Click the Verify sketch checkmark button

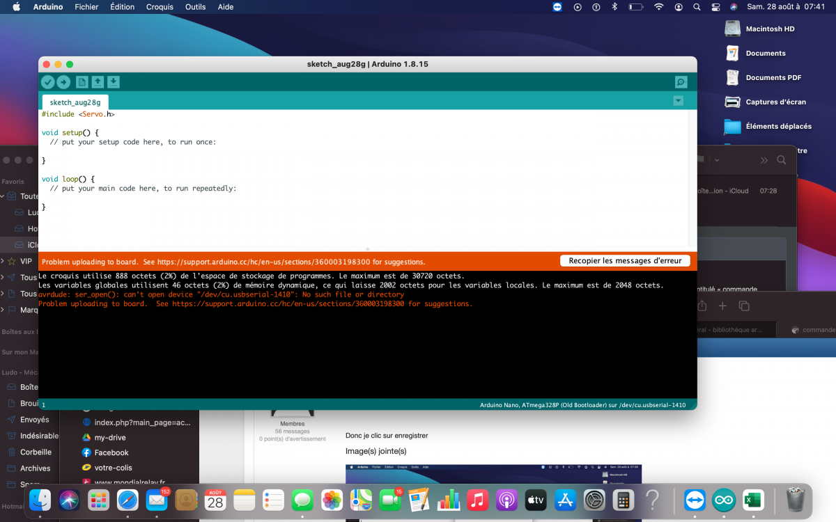(x=47, y=82)
